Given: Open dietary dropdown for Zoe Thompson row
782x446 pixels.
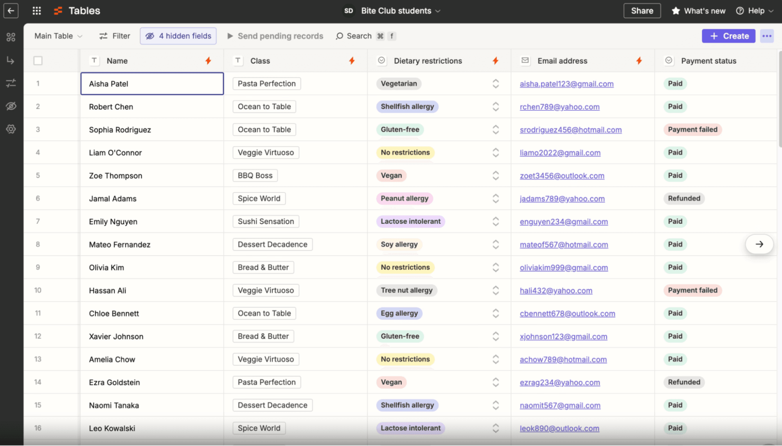Looking at the screenshot, I should (x=496, y=175).
